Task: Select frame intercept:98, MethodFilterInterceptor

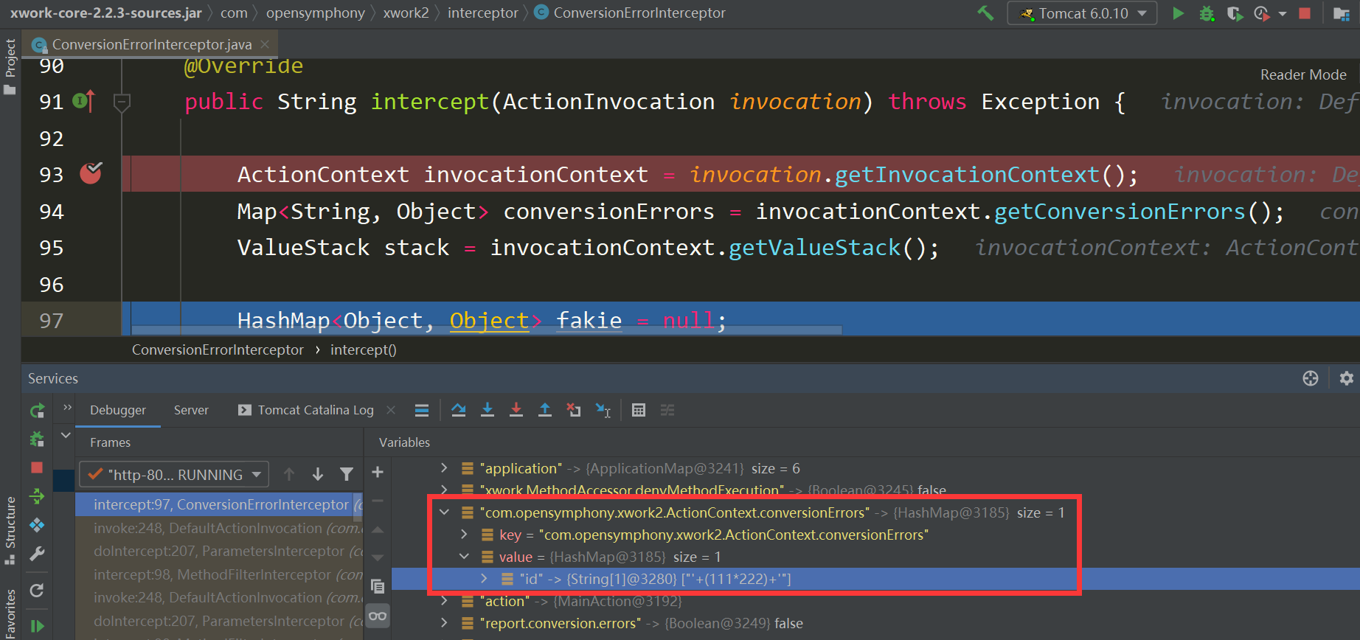Action: click(x=220, y=574)
